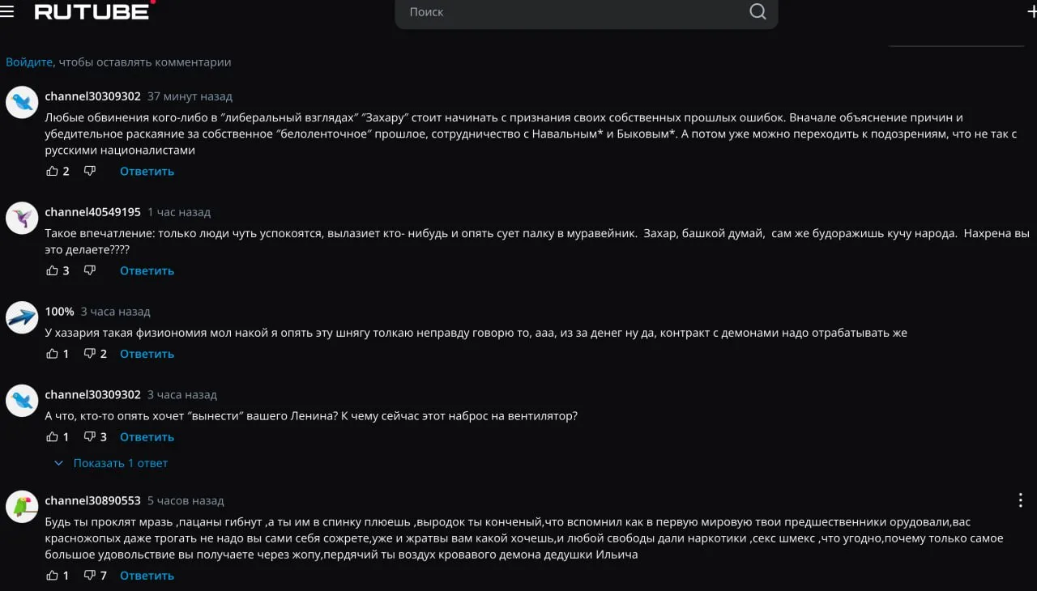This screenshot has width=1037, height=591.
Task: Click 'Войдите' sign-in link
Action: click(29, 62)
